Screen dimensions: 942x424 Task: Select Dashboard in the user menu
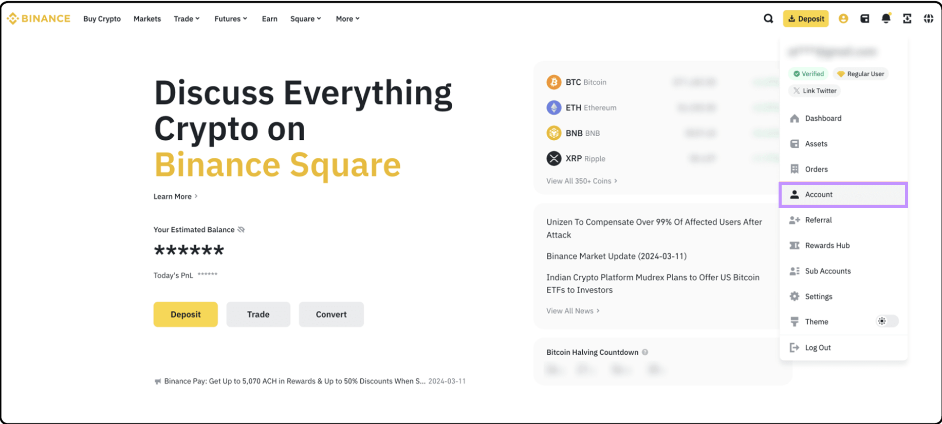pyautogui.click(x=843, y=118)
